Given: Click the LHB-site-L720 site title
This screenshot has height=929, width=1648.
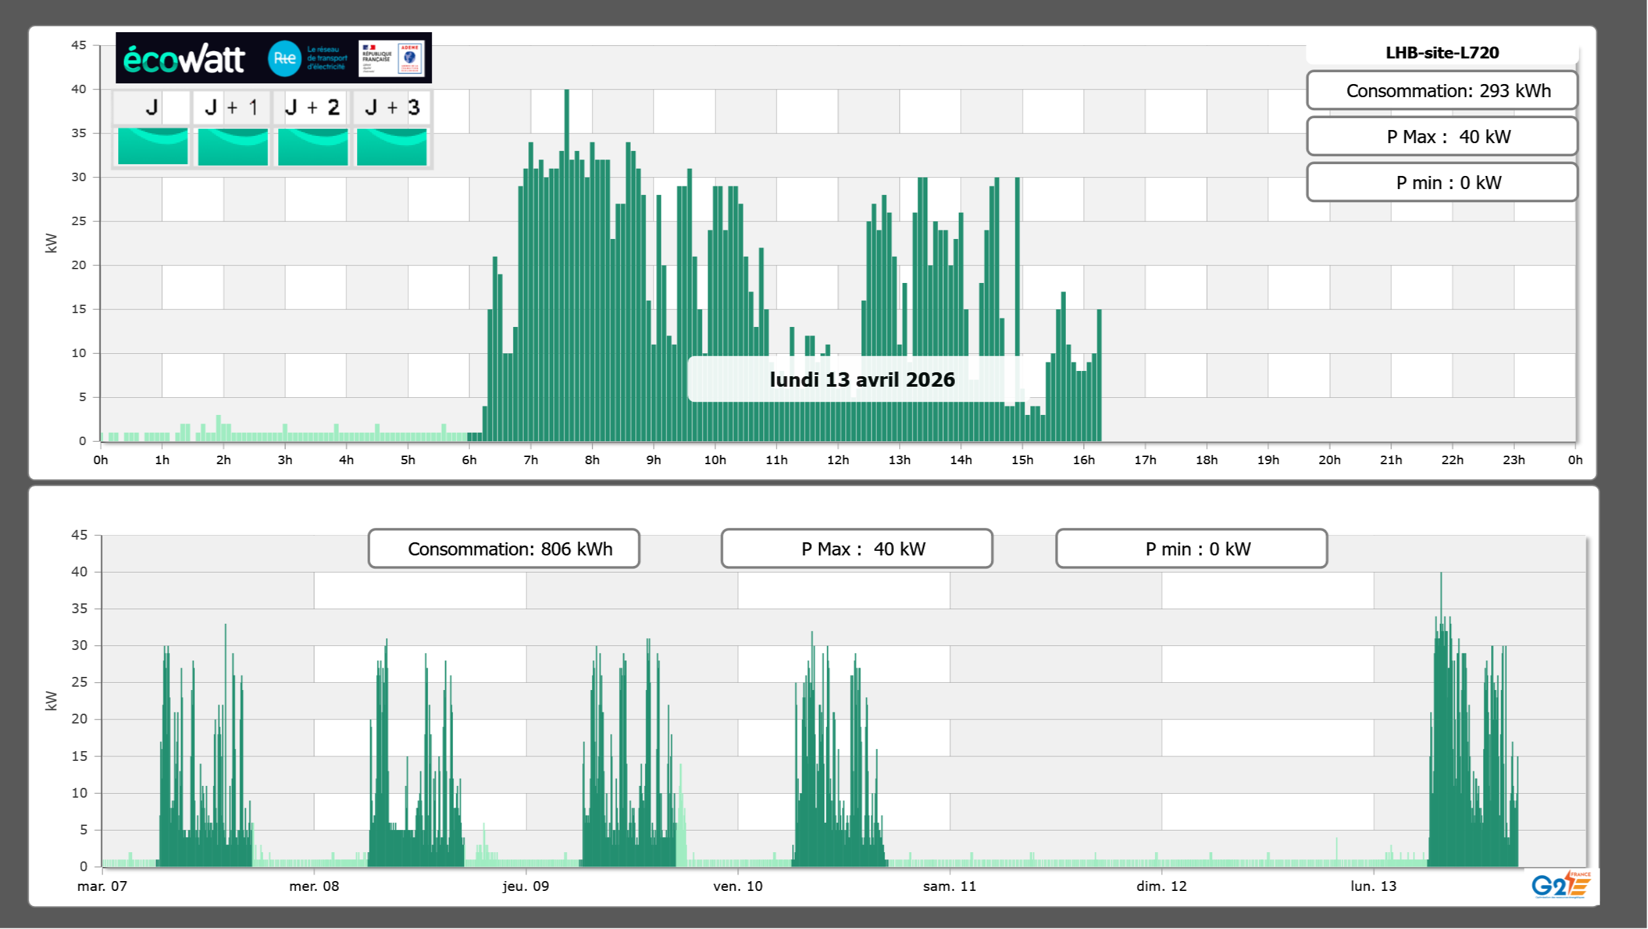Looking at the screenshot, I should coord(1442,53).
